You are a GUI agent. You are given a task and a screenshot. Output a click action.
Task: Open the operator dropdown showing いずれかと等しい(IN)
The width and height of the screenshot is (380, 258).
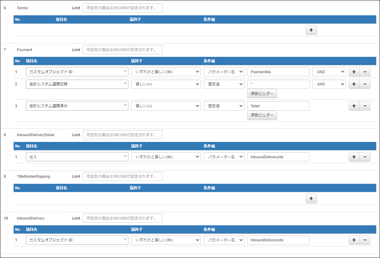click(x=166, y=71)
